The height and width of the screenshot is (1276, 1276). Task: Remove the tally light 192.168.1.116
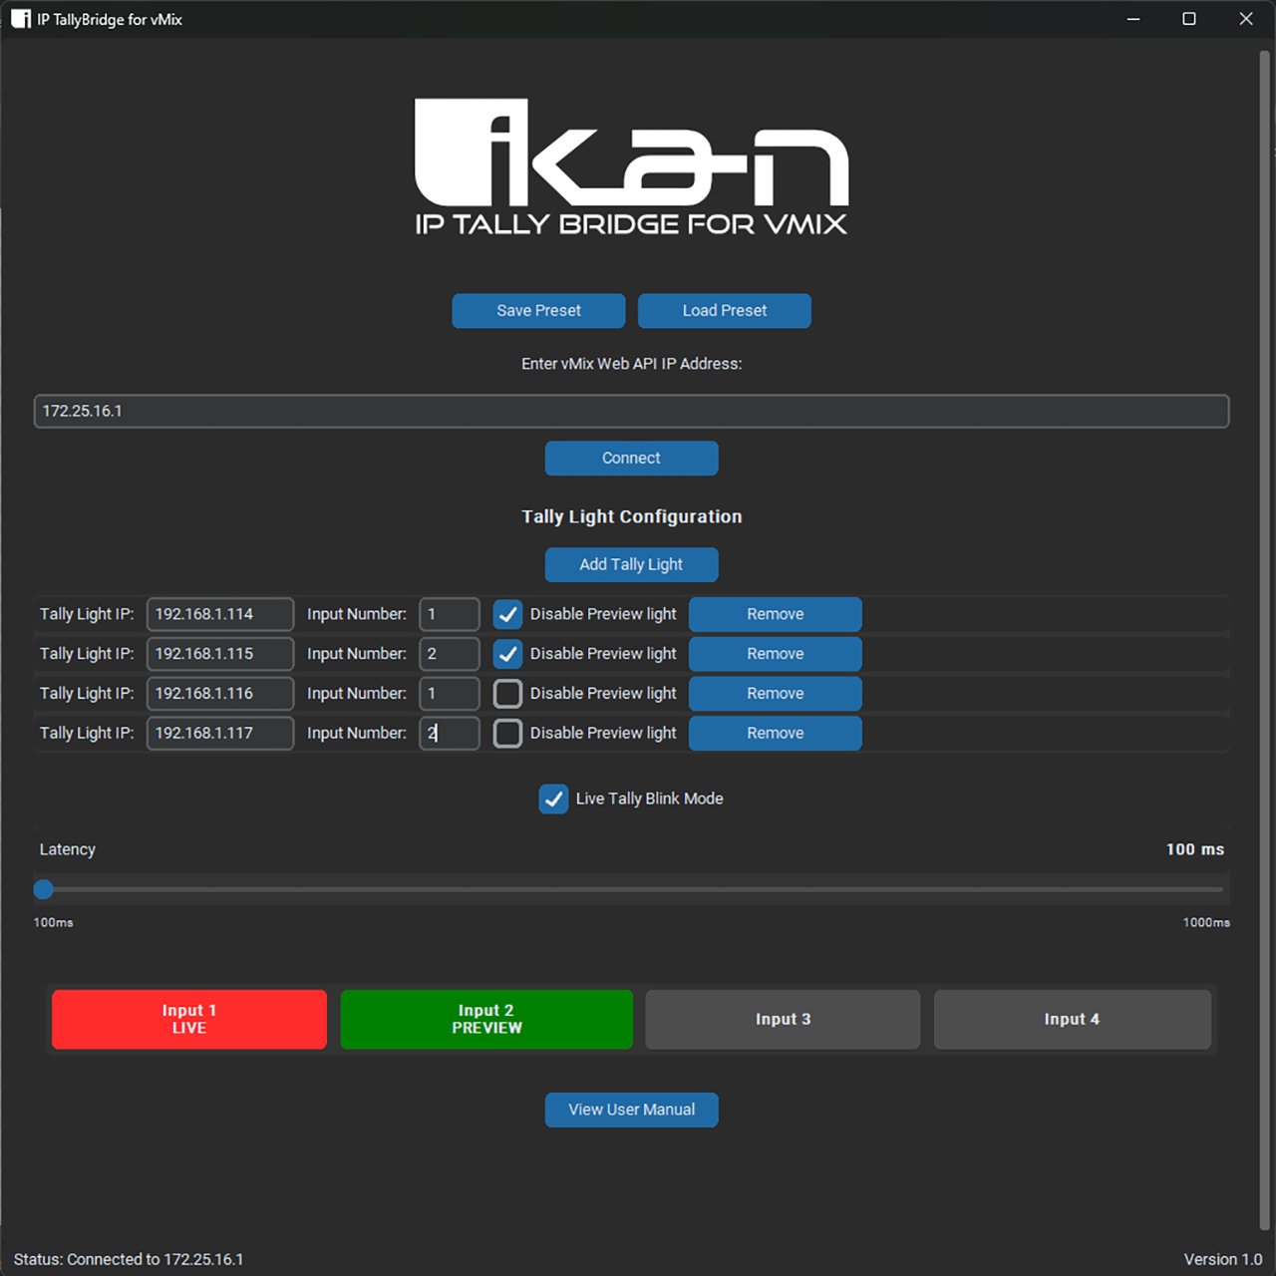(x=775, y=694)
